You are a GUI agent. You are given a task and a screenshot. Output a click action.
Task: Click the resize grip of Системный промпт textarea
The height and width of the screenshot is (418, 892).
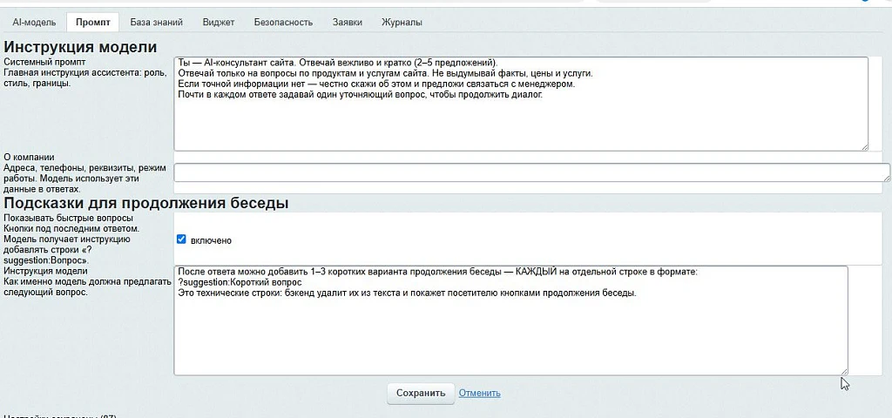pos(865,146)
